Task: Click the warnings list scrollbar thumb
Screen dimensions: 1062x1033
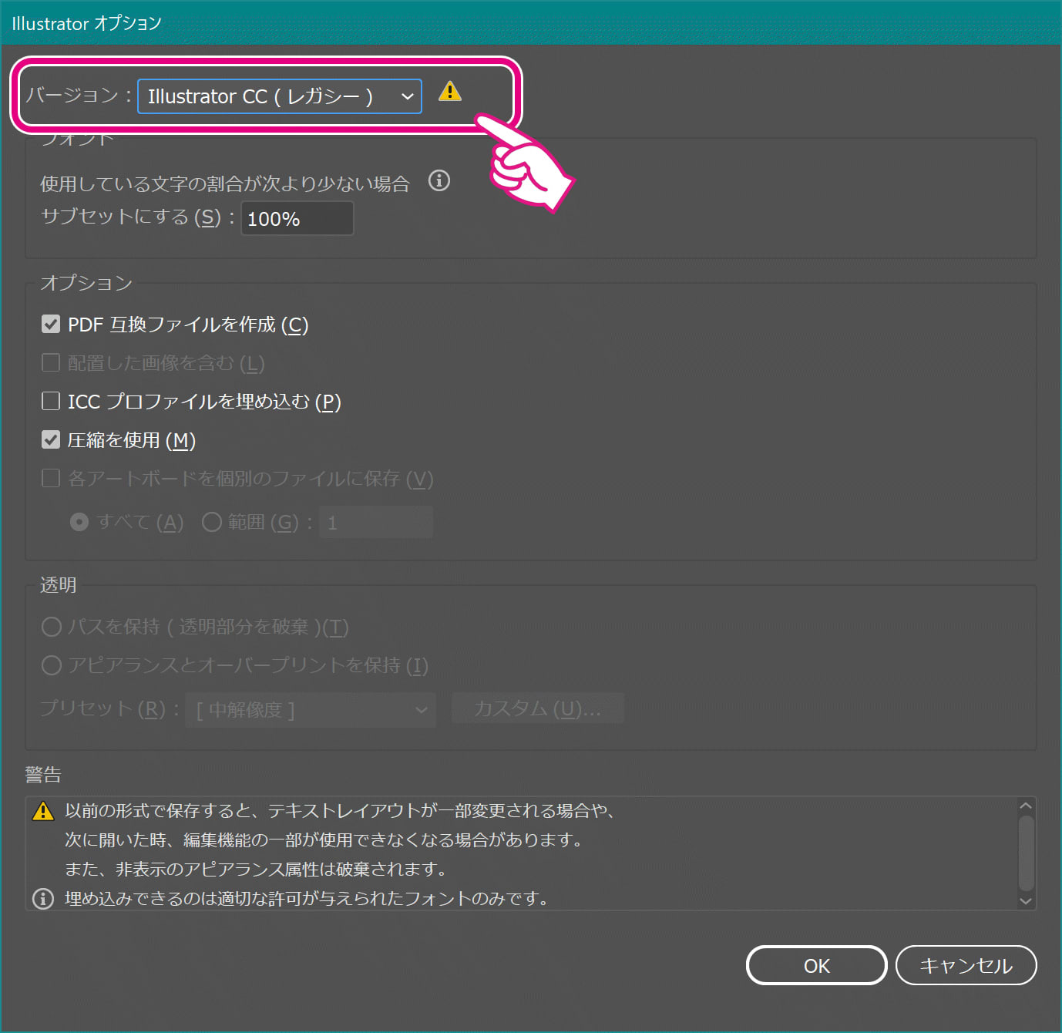Action: tap(1026, 853)
